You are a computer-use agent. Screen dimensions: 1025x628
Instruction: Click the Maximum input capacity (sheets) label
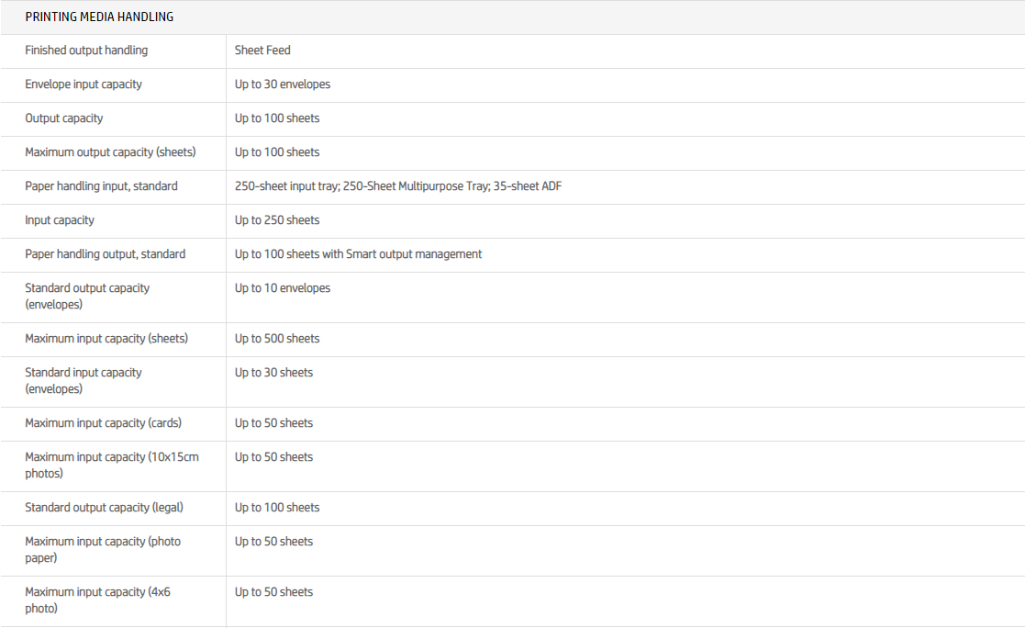106,339
